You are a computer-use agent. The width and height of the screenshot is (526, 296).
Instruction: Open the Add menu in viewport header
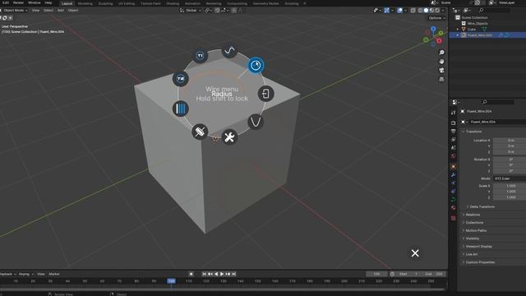[60, 11]
